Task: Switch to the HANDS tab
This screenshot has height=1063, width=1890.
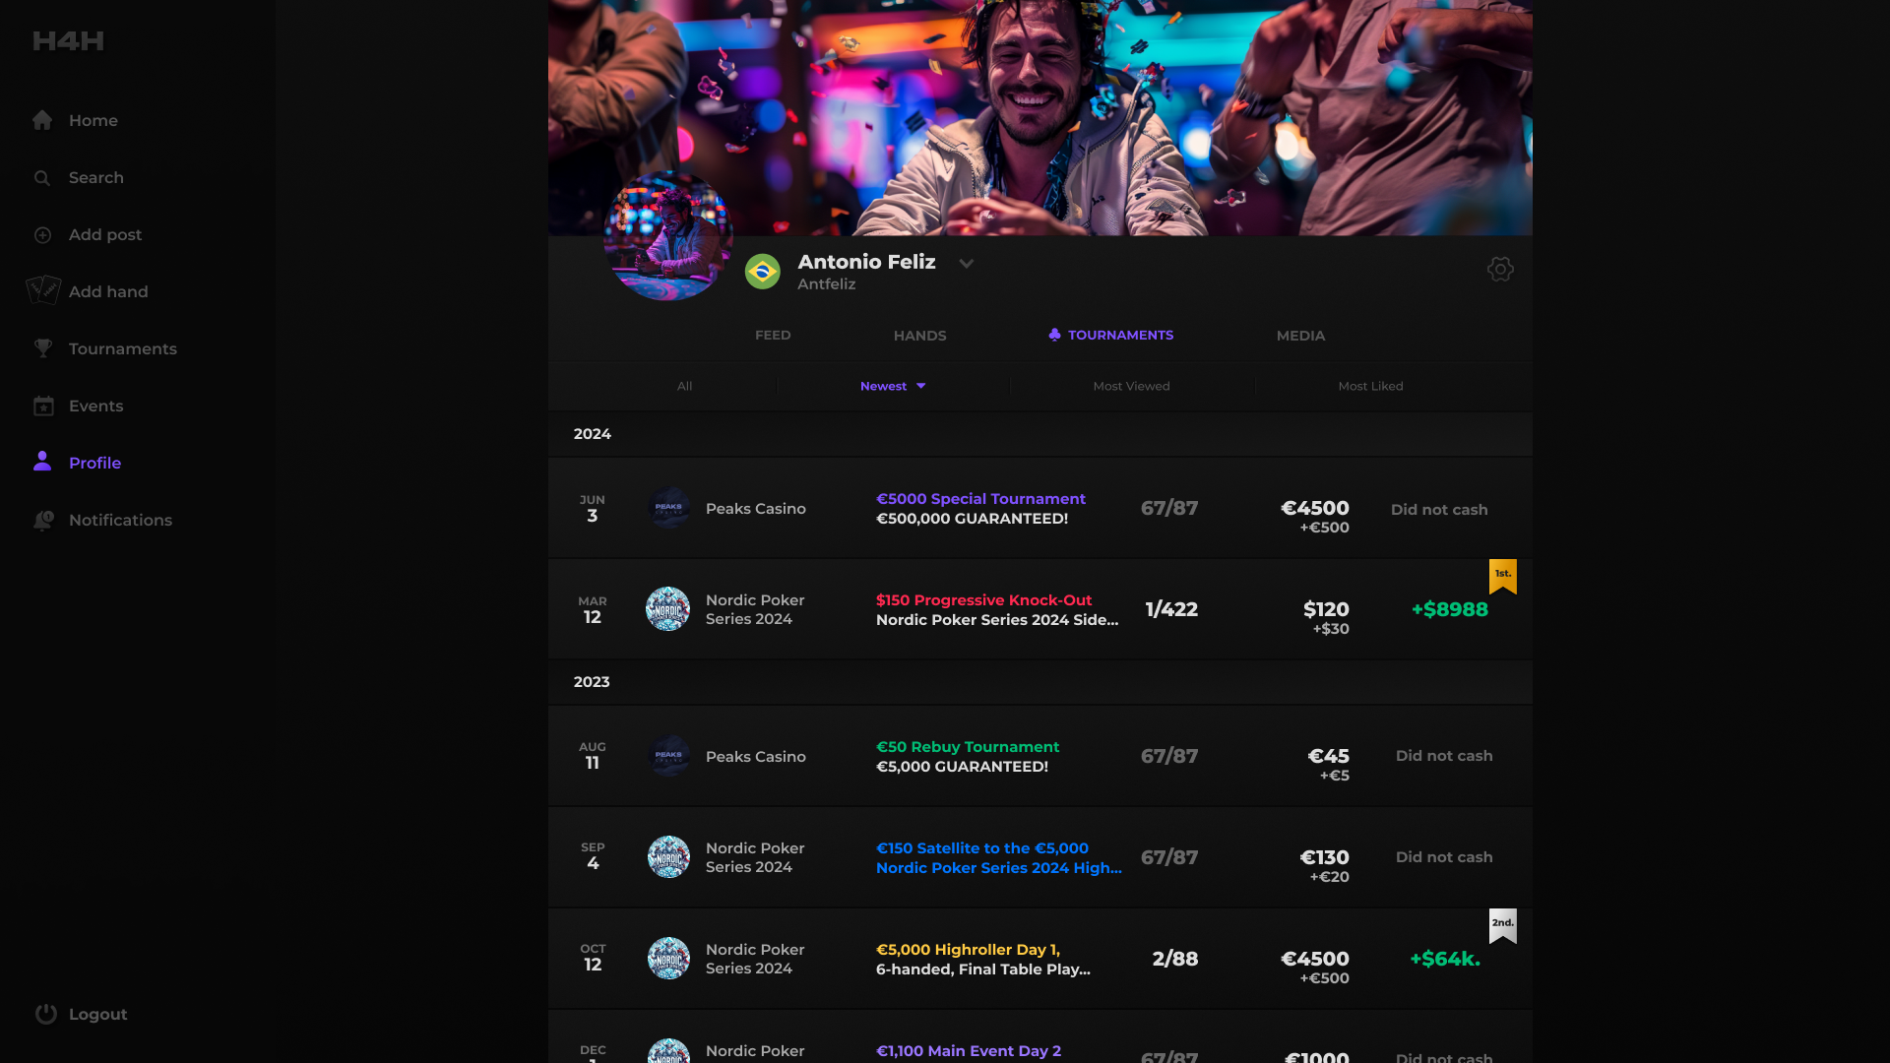Action: pyautogui.click(x=919, y=336)
